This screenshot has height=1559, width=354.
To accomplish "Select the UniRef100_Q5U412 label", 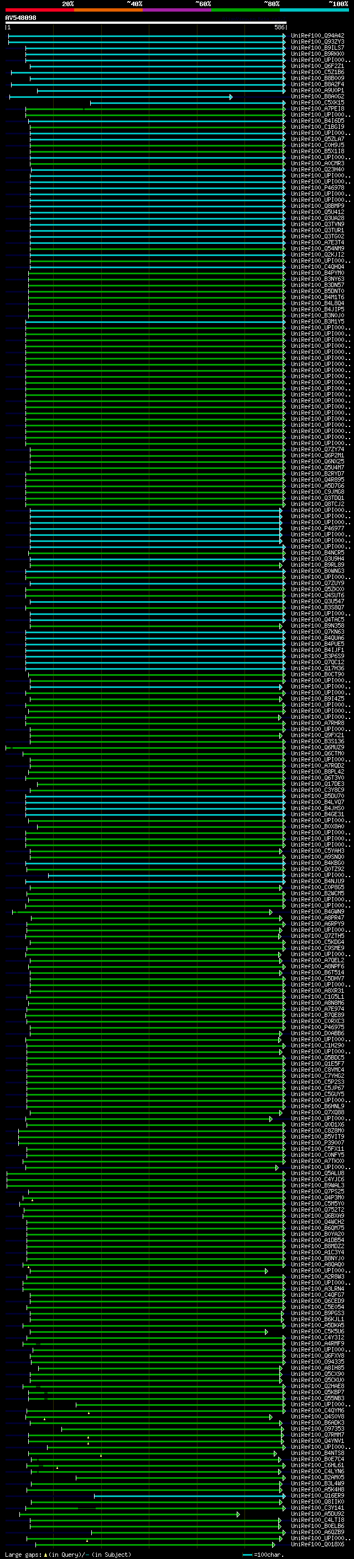I will (x=317, y=212).
